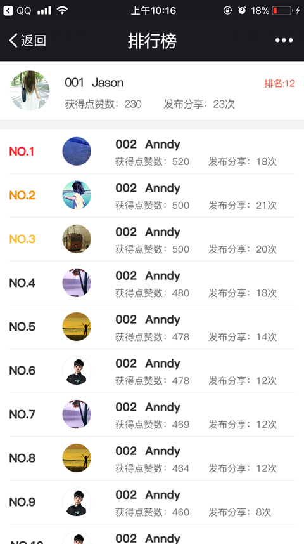Tap the back arrow labeled 返回

27,41
